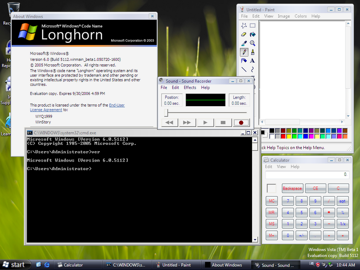Select the Pencil tool in Paint
This screenshot has width=360, height=270.
coord(243,52)
